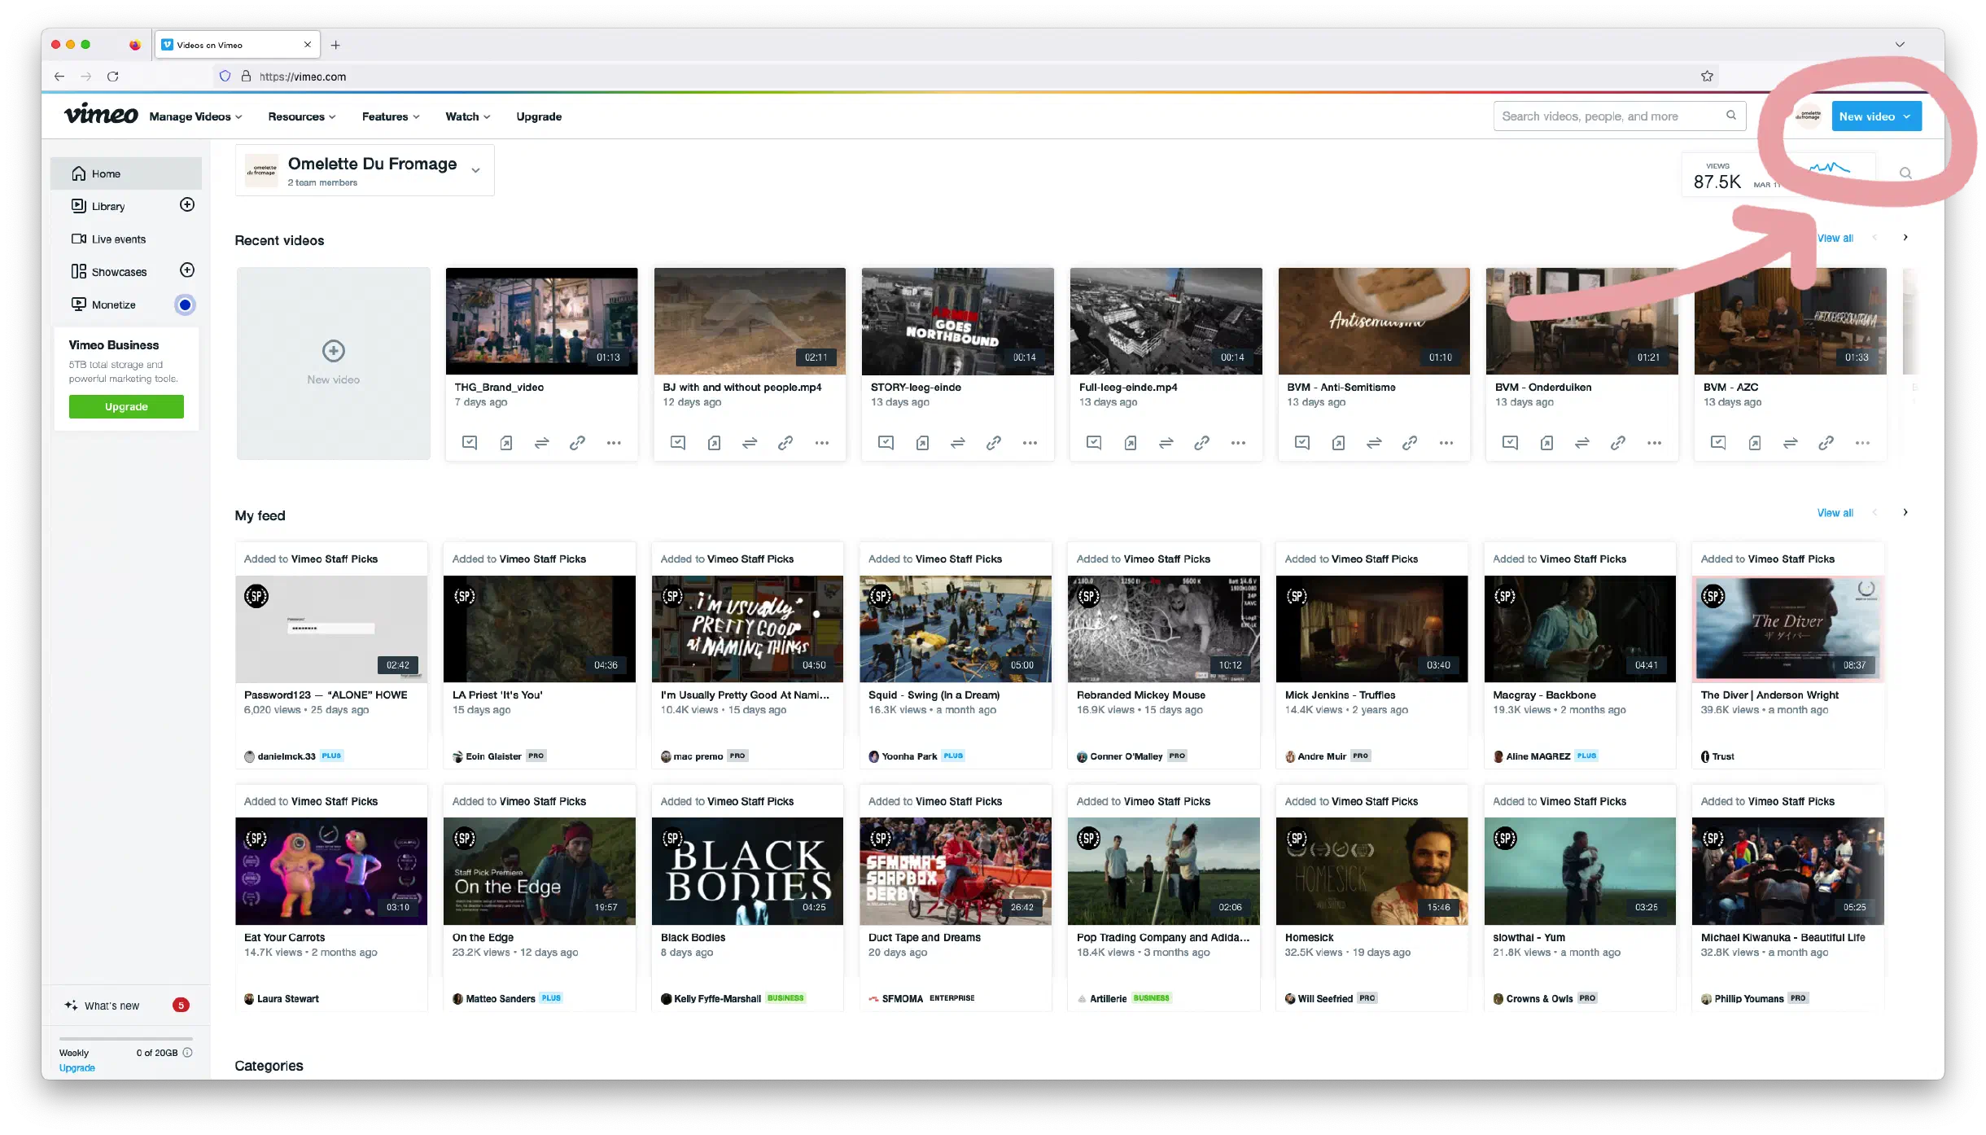Open Library in sidebar
Screen dimensions: 1986x1135
tap(108, 206)
